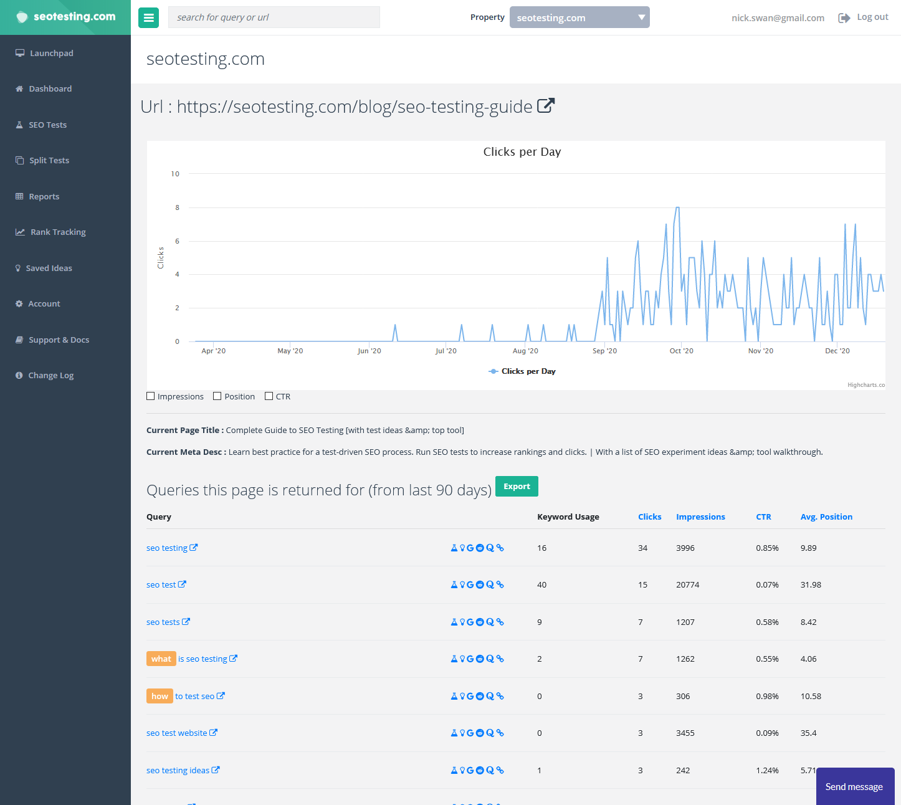Viewport: 901px width, 805px height.
Task: Click the chain link icon in 'seo test website' row
Action: tap(500, 733)
